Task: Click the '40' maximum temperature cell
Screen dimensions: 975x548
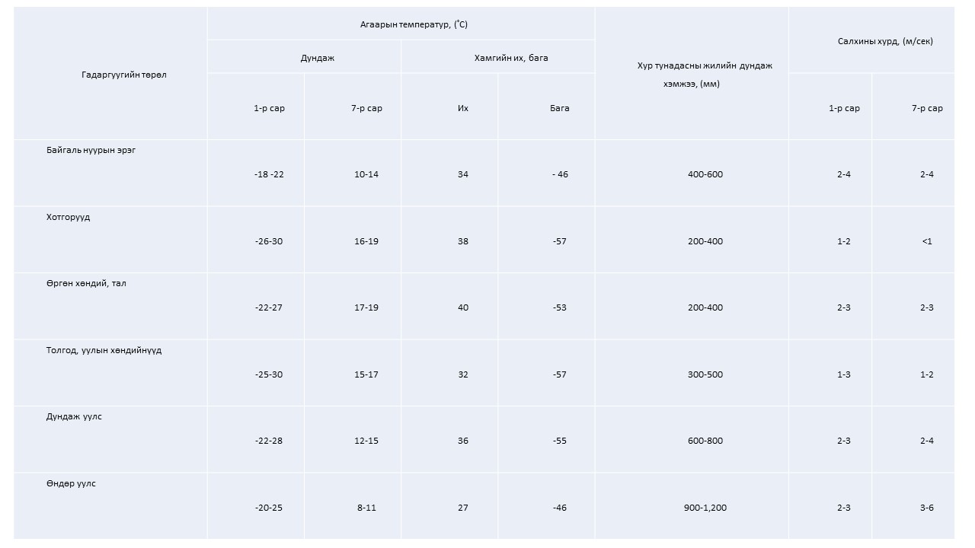Action: click(x=463, y=307)
